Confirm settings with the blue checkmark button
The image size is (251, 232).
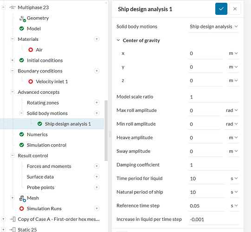point(221,9)
